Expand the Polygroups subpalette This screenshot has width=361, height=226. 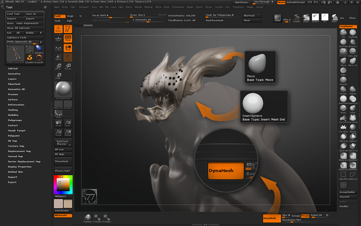(15, 120)
